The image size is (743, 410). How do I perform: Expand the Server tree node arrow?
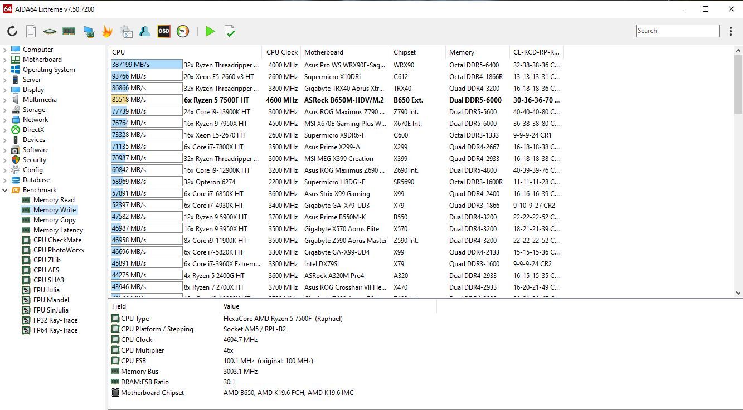[x=5, y=80]
